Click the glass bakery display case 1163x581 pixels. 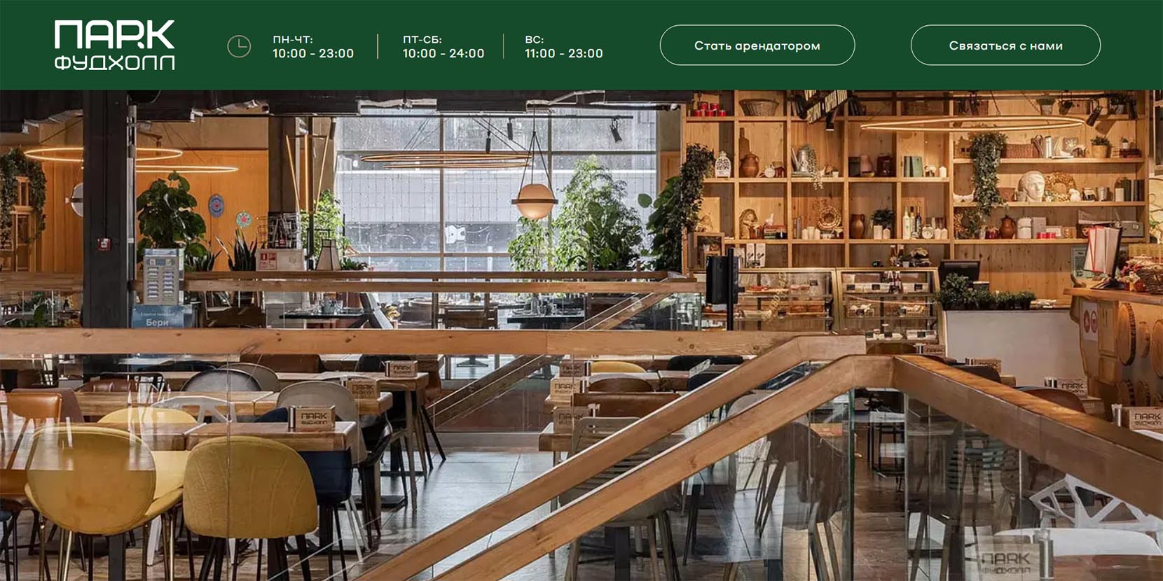coord(835,300)
